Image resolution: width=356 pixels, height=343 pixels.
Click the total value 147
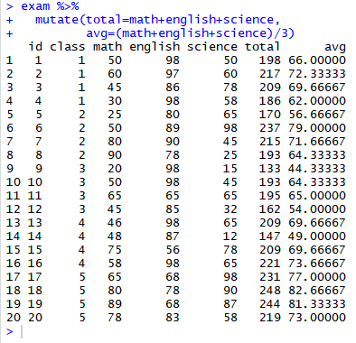click(x=270, y=236)
